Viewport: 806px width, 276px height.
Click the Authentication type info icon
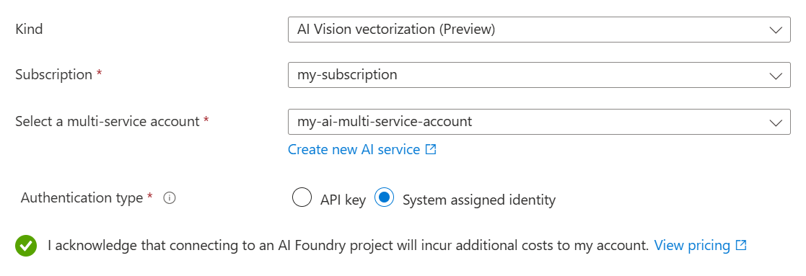pos(170,199)
